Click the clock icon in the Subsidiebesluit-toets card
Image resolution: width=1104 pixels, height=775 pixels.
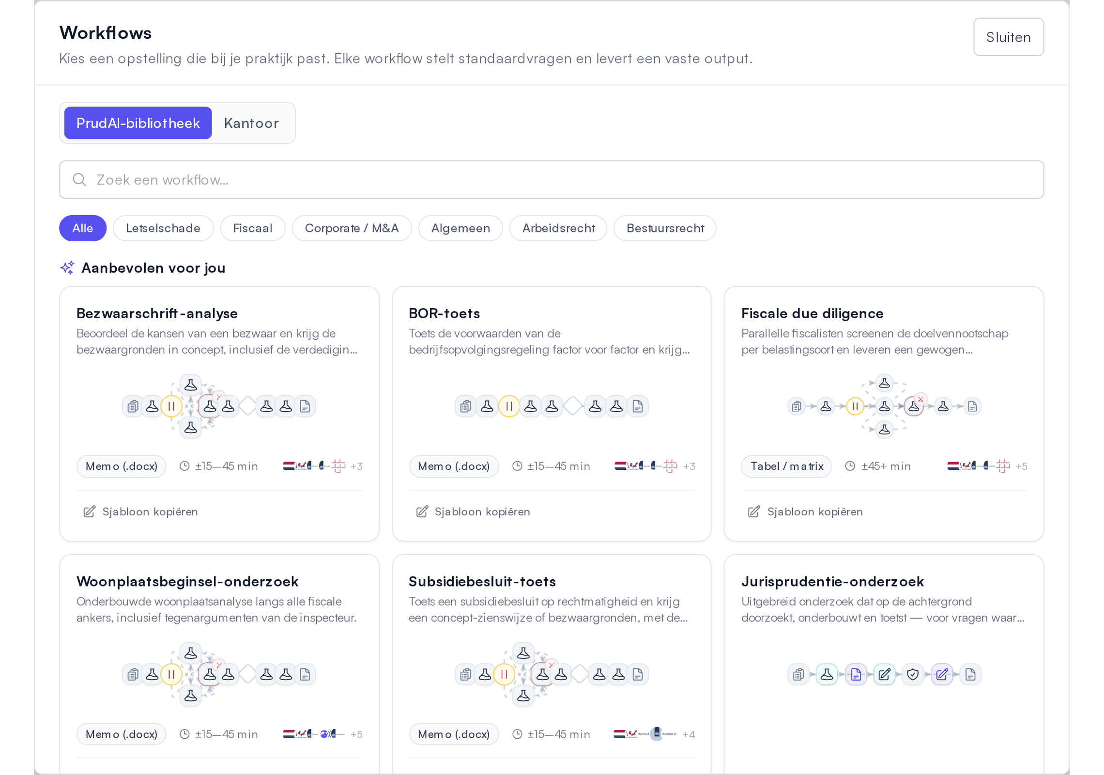point(517,734)
